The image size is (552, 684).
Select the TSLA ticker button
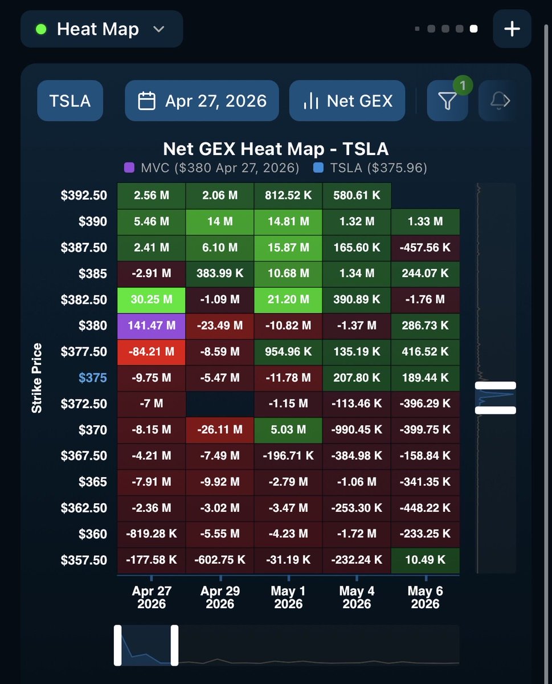[x=70, y=101]
